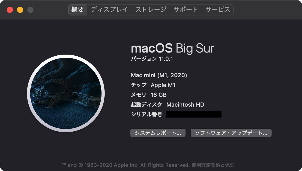The image size is (302, 171).
Task: Click the Mac mini (M1, 2020) model text
Action: (x=159, y=75)
